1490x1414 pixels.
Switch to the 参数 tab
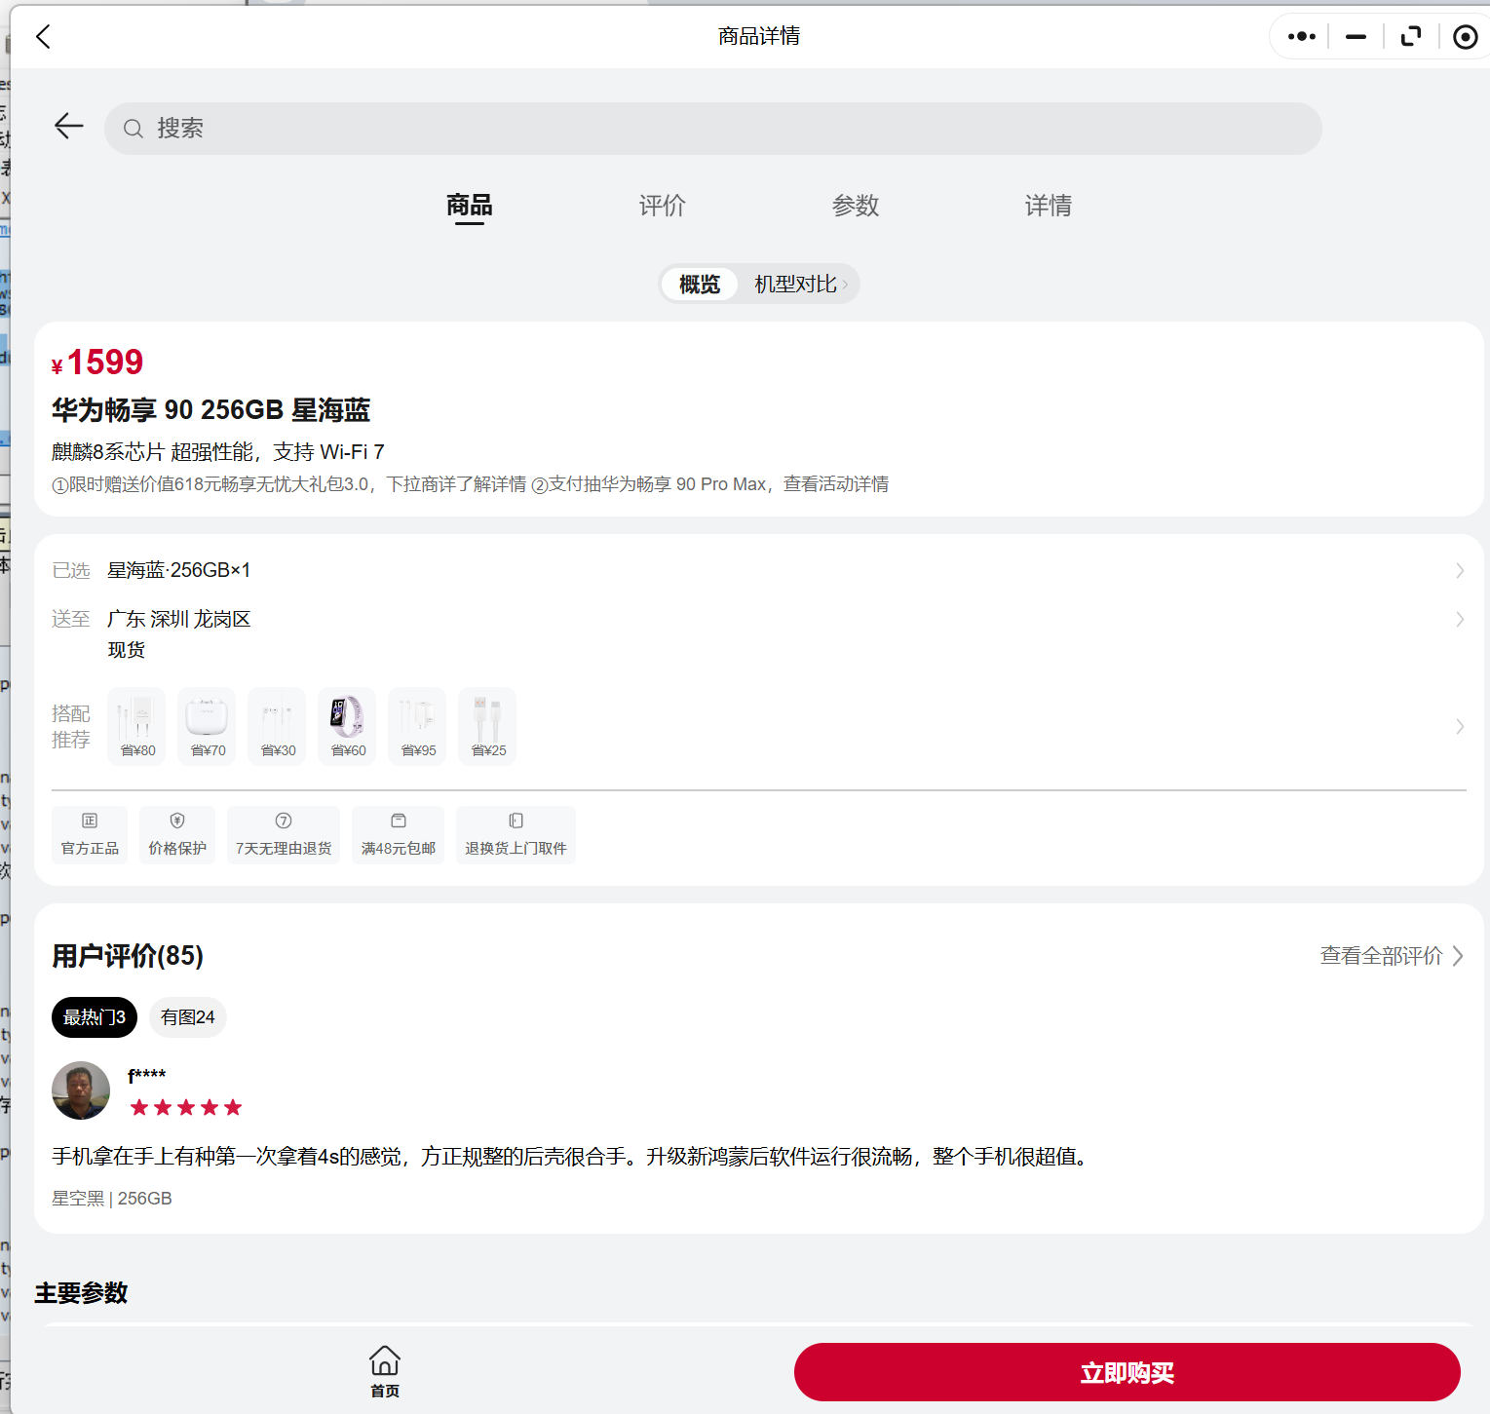856,206
